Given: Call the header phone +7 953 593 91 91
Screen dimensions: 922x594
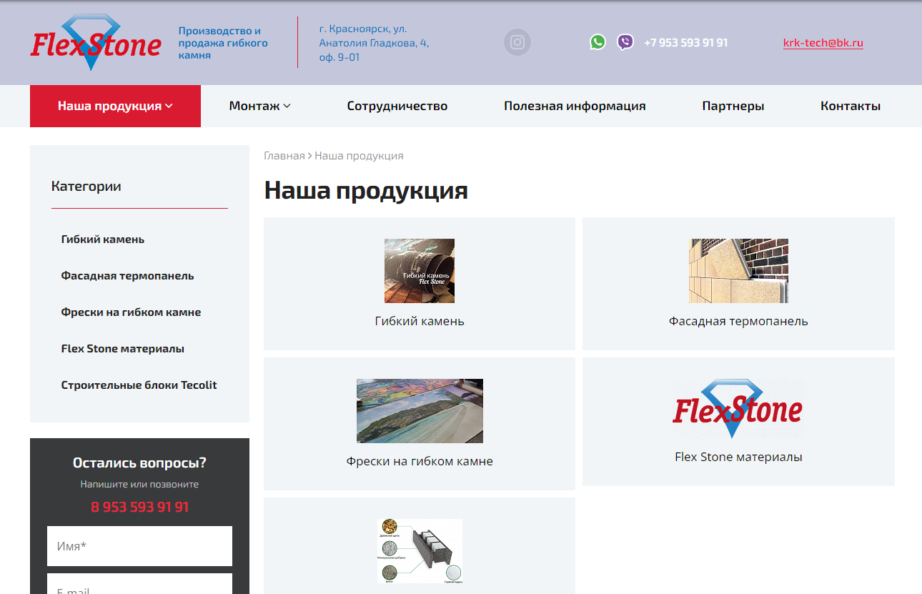Looking at the screenshot, I should coord(686,43).
